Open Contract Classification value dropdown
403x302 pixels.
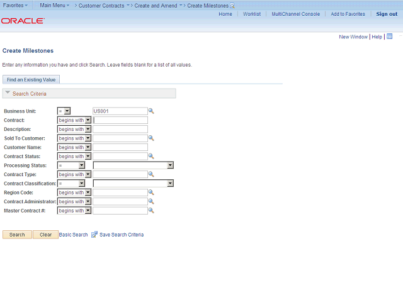click(133, 183)
